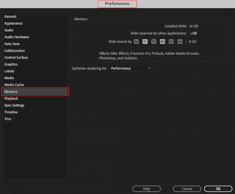This screenshot has width=235, height=194.
Task: Click the Prelude Pl icon
Action: (154, 42)
